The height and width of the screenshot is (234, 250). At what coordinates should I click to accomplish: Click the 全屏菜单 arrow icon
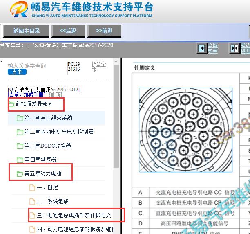202,48
